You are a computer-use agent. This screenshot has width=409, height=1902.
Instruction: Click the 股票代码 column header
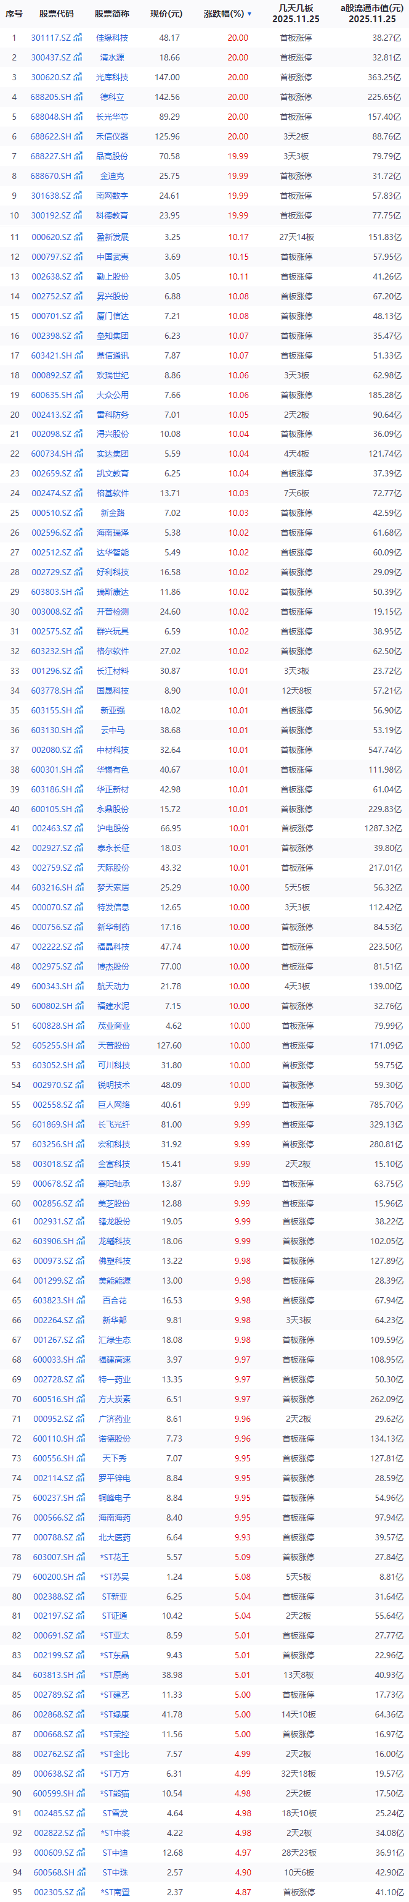tap(57, 14)
